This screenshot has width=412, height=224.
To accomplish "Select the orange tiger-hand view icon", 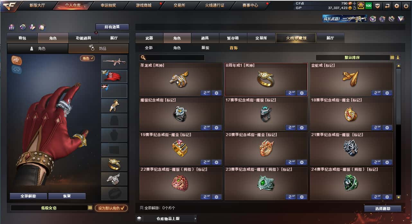I will point(16,60).
